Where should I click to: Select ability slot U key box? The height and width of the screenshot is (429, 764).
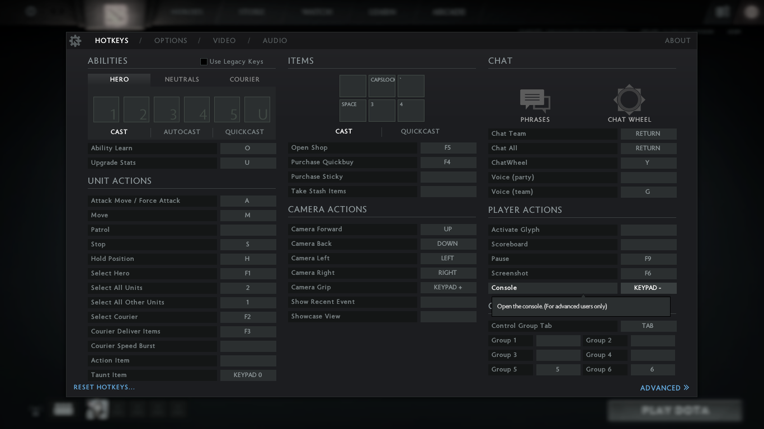pos(257,109)
